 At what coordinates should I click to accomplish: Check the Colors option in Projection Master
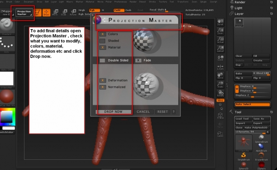pyautogui.click(x=102, y=34)
